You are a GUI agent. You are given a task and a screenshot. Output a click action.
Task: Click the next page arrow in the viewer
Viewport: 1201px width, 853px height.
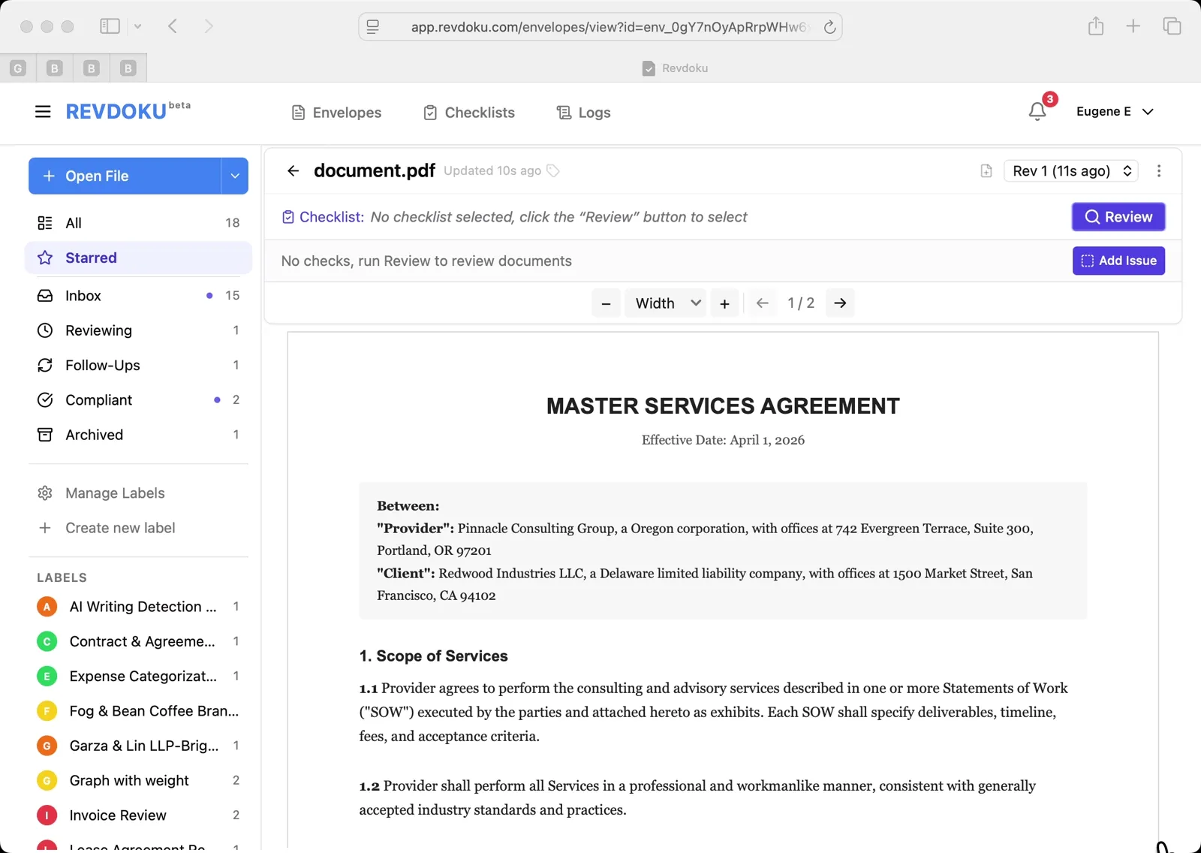(840, 303)
